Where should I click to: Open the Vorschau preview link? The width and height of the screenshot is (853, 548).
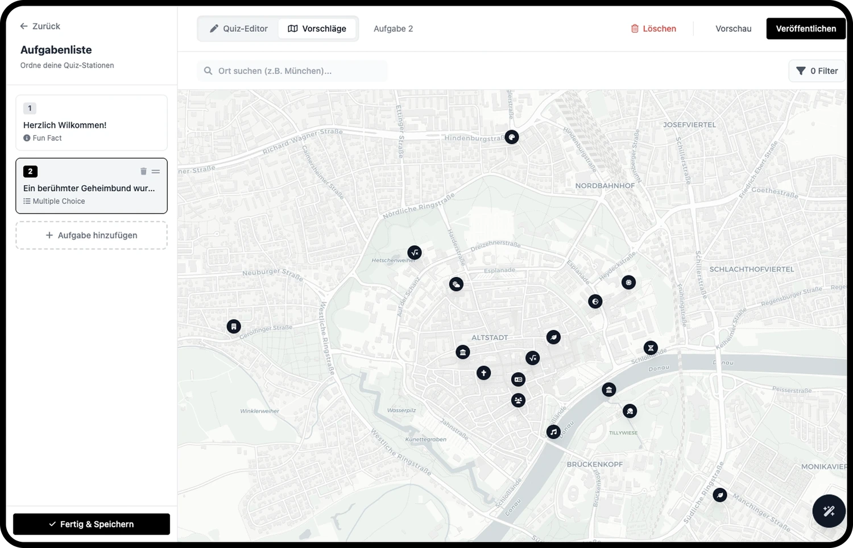734,28
